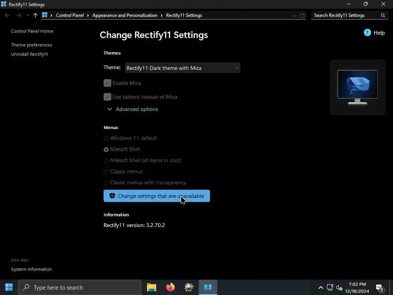Click Rectify11 version: 3.2.70.2 text
393x295 pixels.
[134, 225]
